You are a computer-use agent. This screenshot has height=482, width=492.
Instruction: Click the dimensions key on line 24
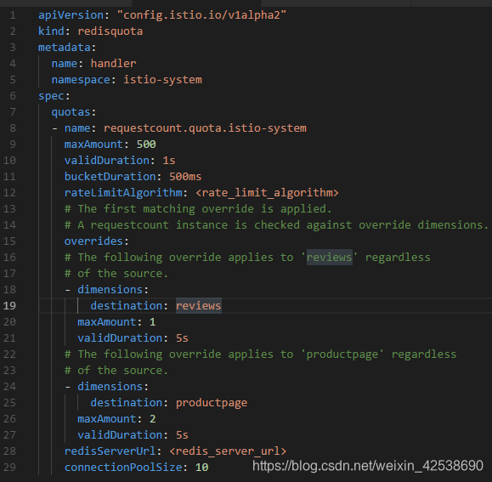[110, 387]
